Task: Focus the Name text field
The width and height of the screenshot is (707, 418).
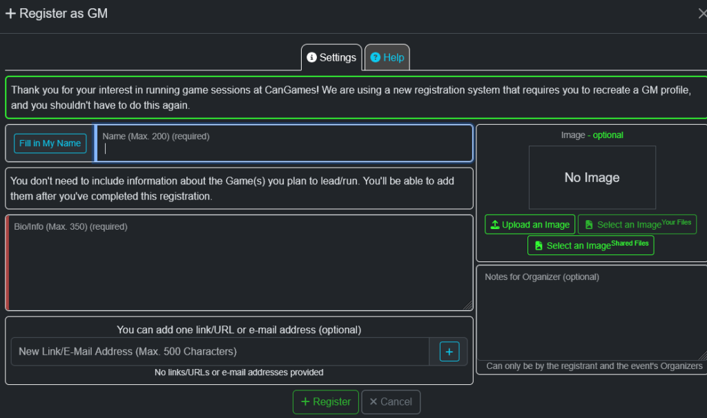Action: pos(283,148)
